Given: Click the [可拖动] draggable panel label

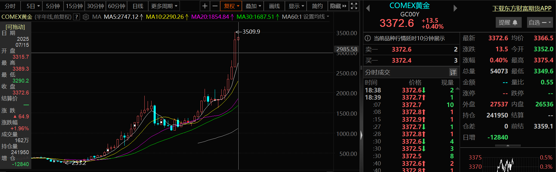Looking at the screenshot, I should (15, 27).
